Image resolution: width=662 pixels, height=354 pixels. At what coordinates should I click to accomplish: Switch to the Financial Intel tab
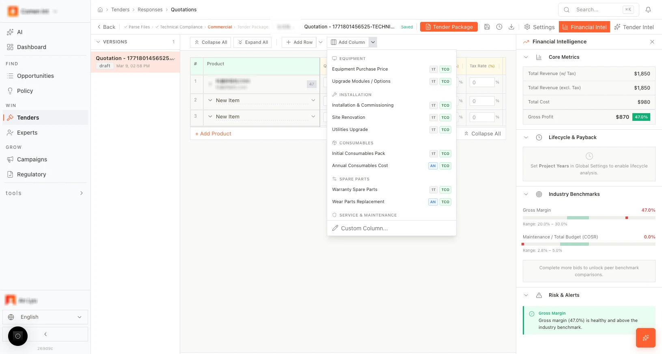584,27
